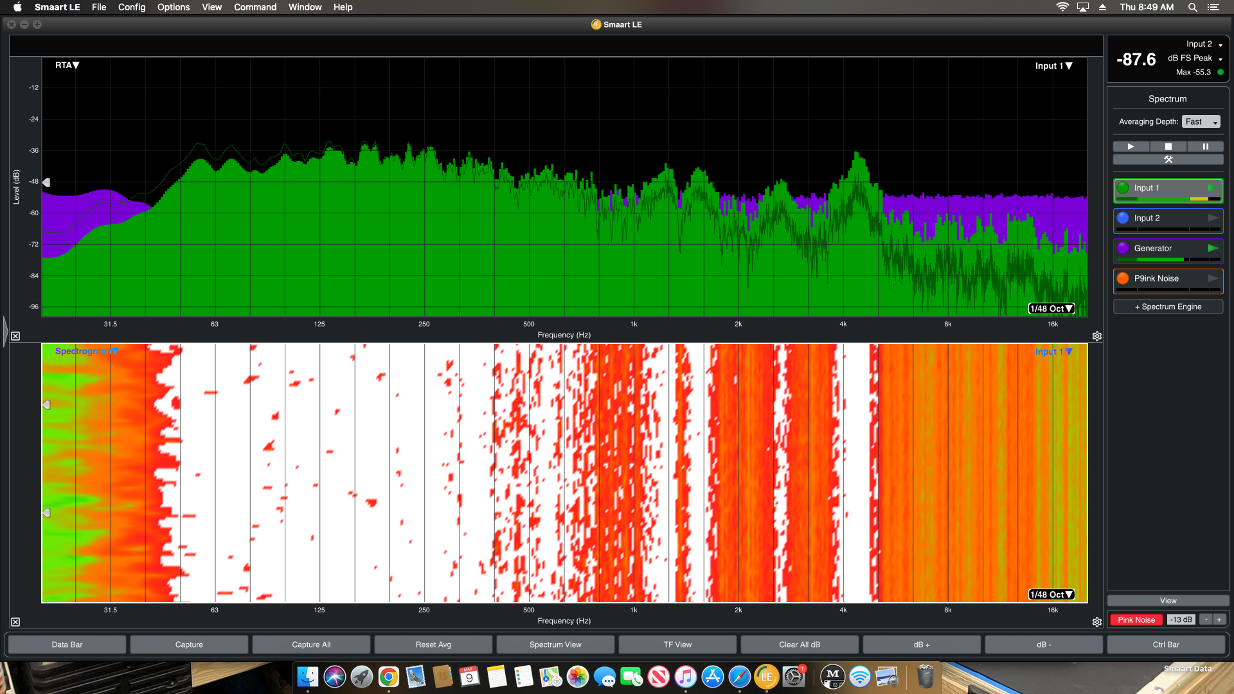The width and height of the screenshot is (1234, 694).
Task: Open the Input 2 meter source dropdown
Action: 1204,44
